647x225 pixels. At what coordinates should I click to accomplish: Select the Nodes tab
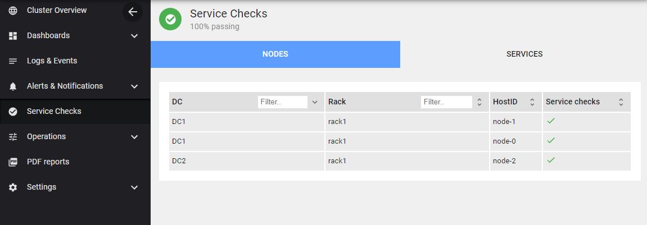tap(275, 54)
